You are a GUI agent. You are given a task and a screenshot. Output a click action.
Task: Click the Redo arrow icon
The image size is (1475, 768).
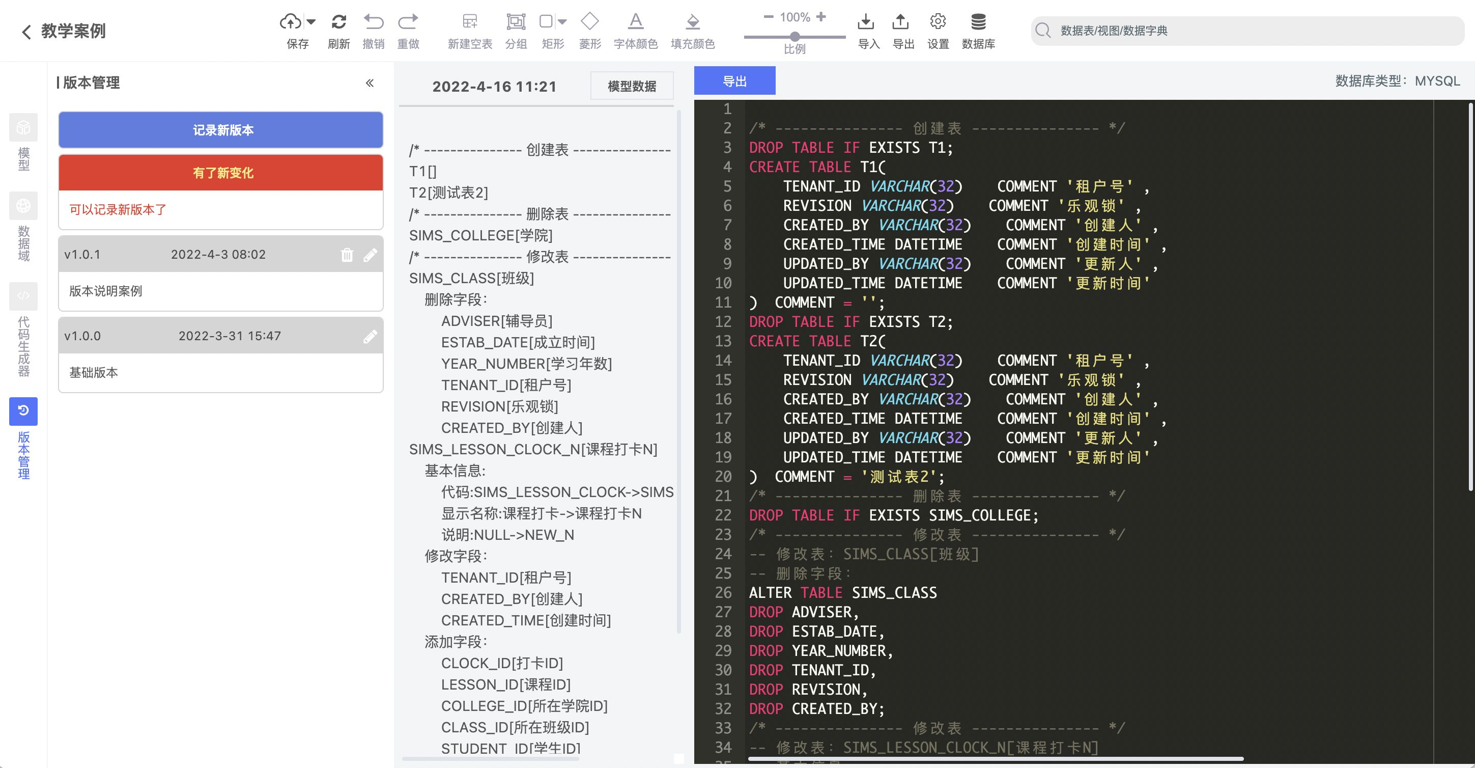408,22
